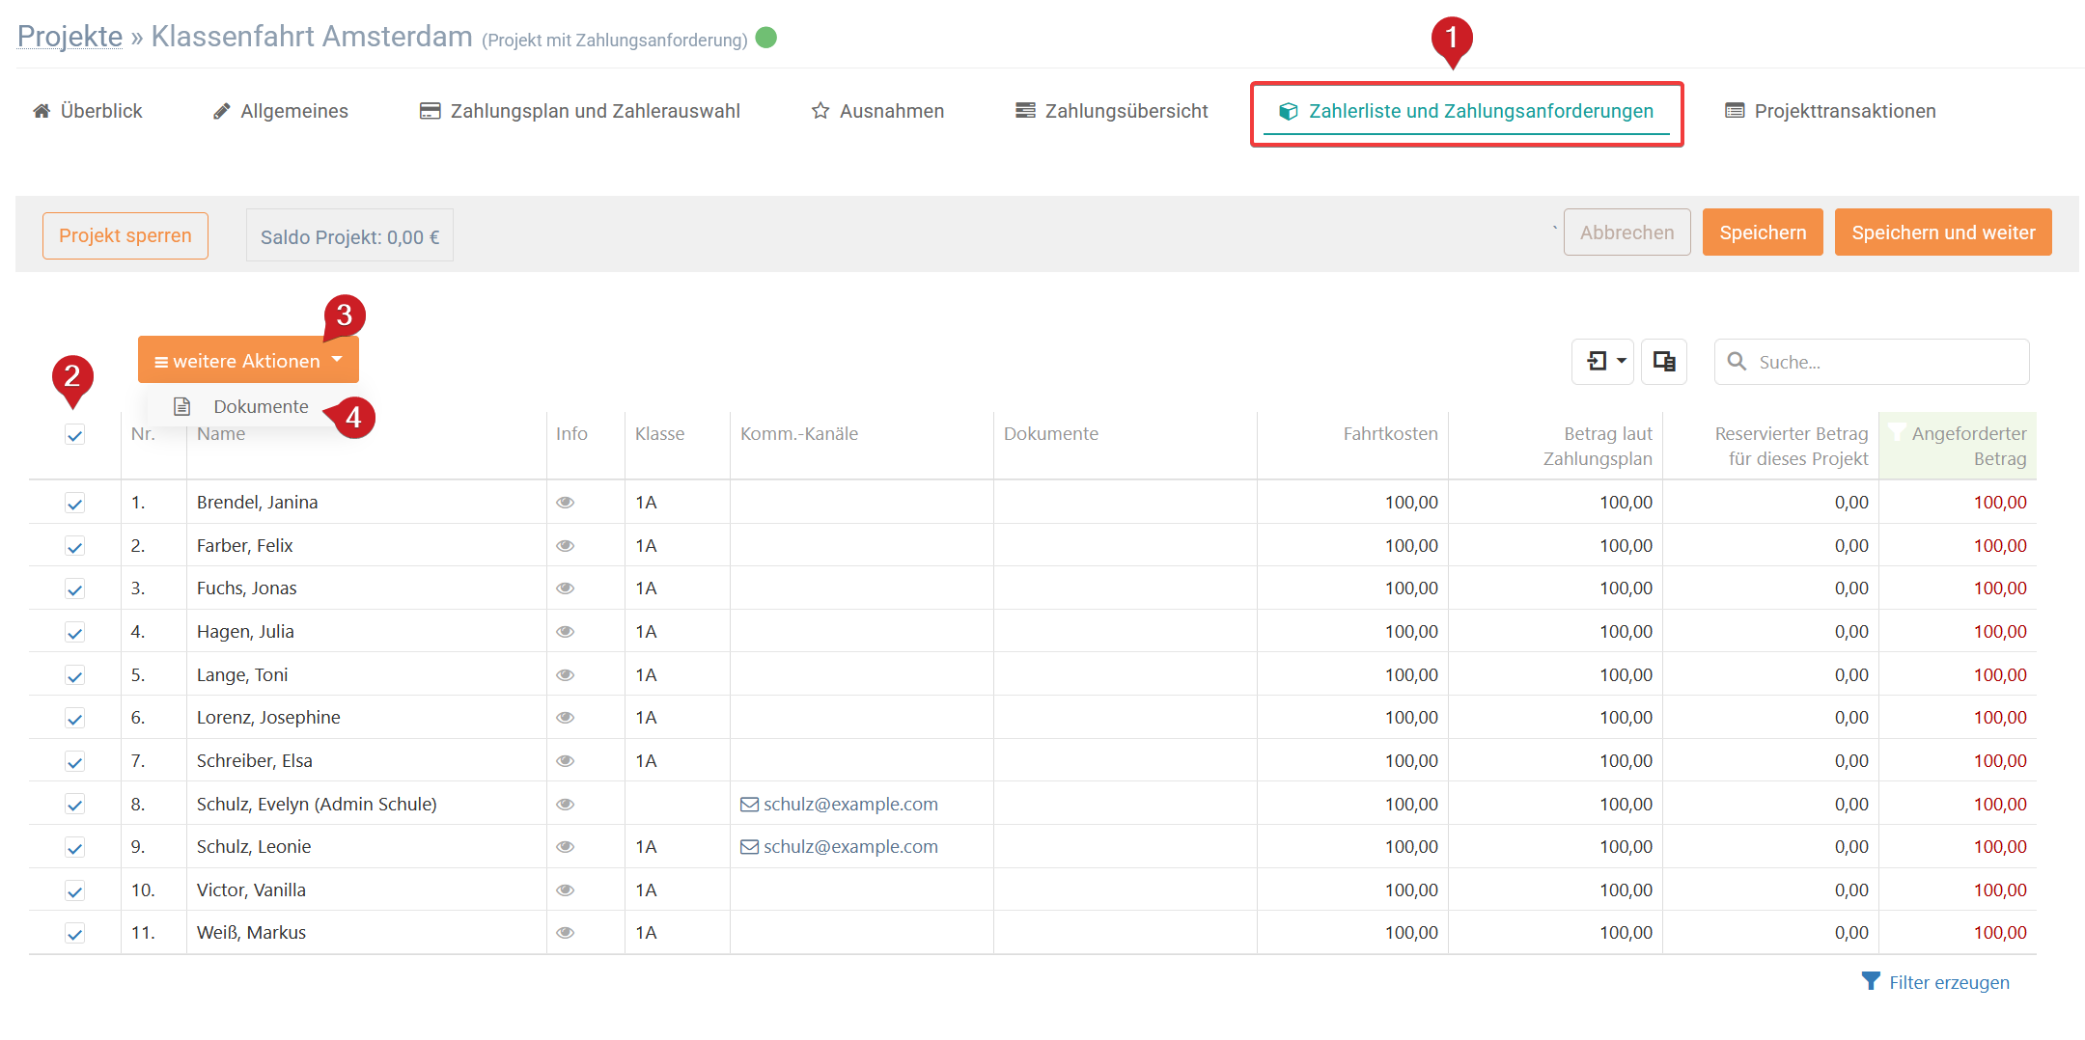Click the eye info icon for Schulz, Evelyn
This screenshot has width=2085, height=1040.
pyautogui.click(x=566, y=805)
